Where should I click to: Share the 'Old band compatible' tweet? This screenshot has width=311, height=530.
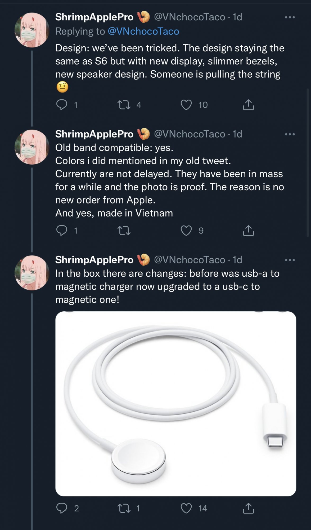[x=248, y=231]
